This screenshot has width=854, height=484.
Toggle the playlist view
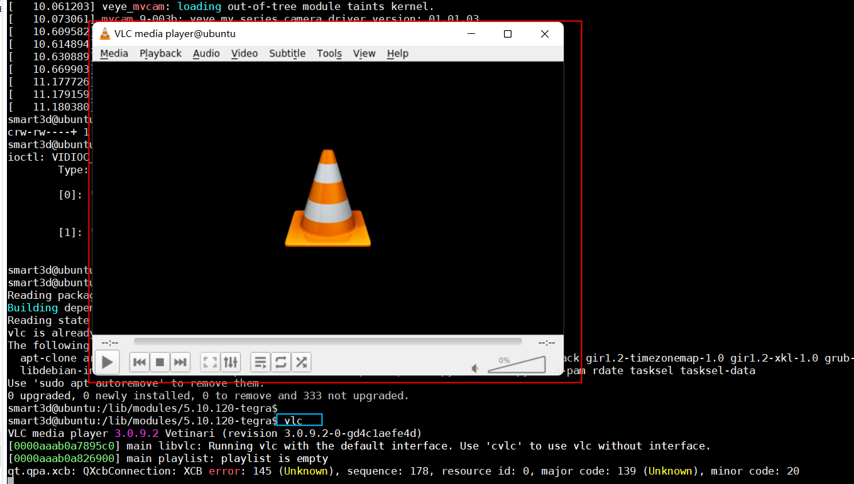click(x=261, y=362)
